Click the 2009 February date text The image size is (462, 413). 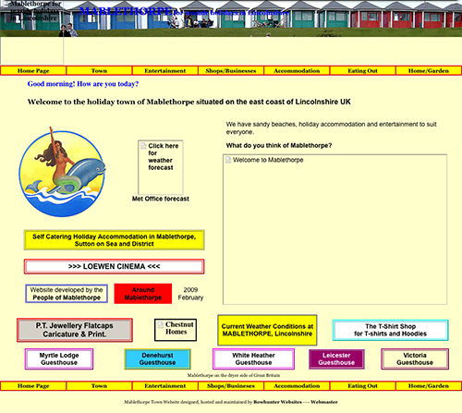click(x=190, y=294)
